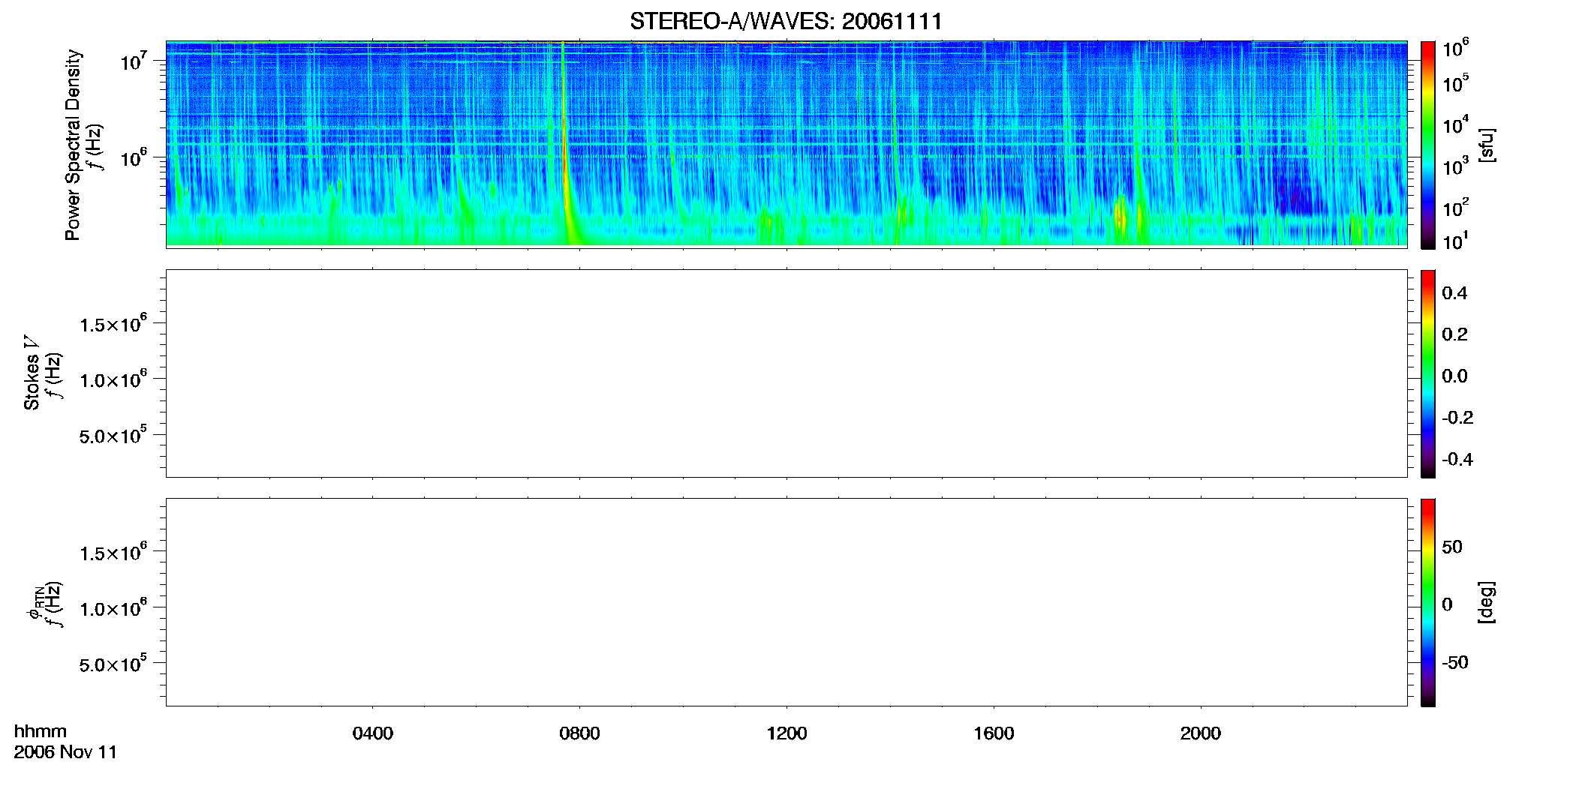Click the [sfu] colorbar unit label
Screen dimensions: 1573x810
(x=1487, y=145)
